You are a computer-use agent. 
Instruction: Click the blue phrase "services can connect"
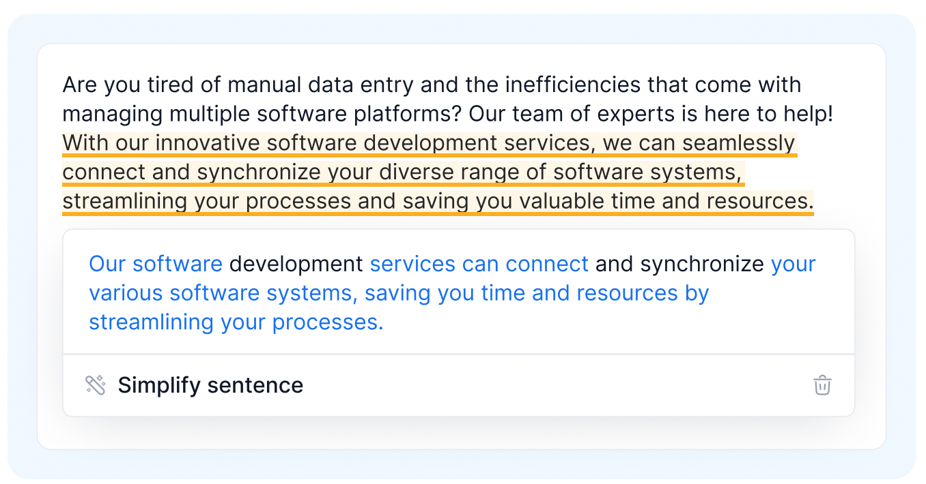[479, 264]
